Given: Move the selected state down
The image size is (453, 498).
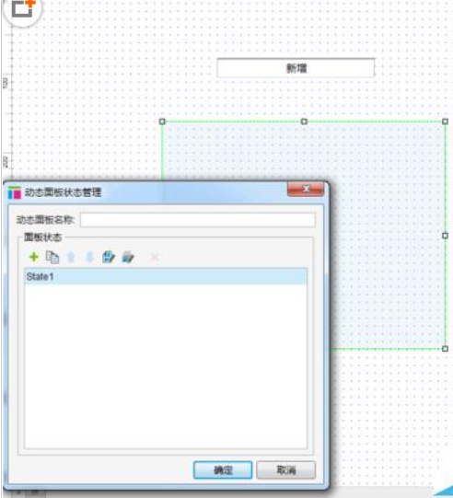Looking at the screenshot, I should click(90, 257).
